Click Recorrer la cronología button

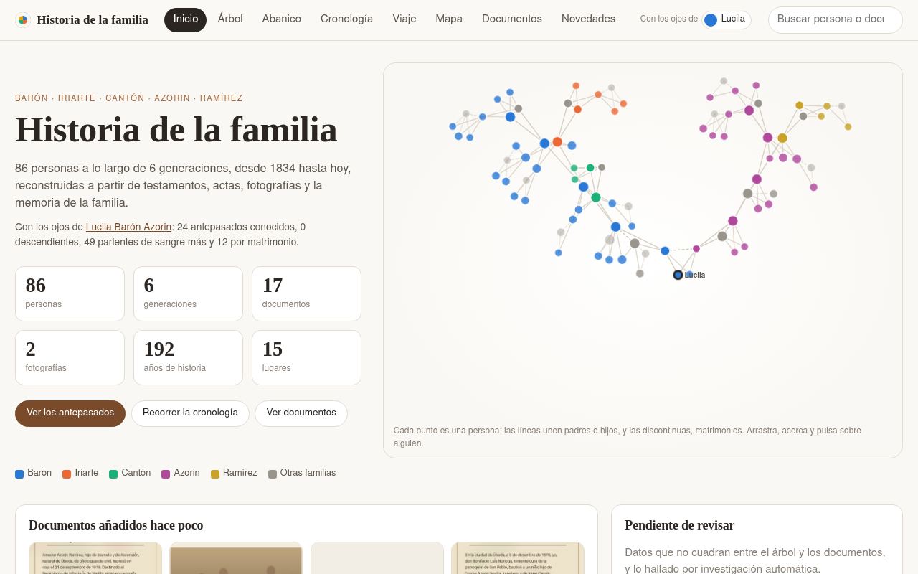[x=190, y=413]
